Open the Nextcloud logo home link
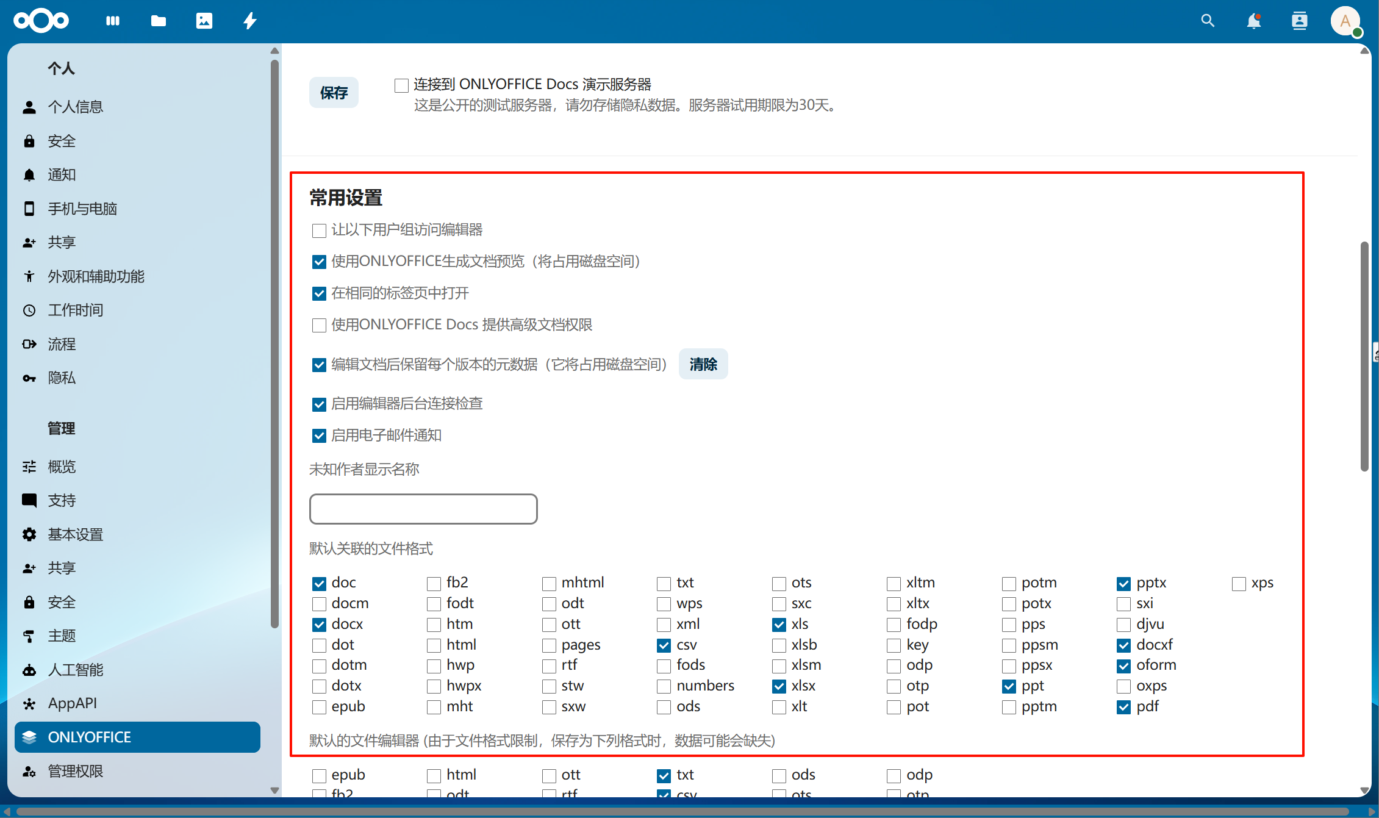Screen dimensions: 1379x818 point(41,21)
